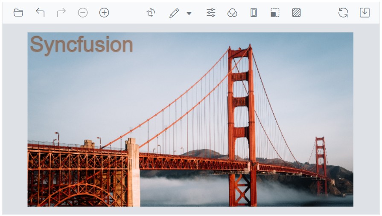This screenshot has height=216, width=382.
Task: Open the crop and transform tool
Action: point(151,13)
